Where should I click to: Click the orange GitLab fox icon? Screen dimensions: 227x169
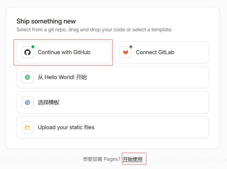click(126, 52)
